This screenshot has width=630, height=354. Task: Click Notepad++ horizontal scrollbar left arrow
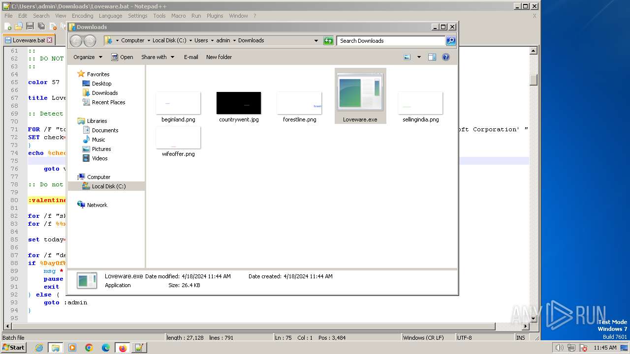[6, 326]
